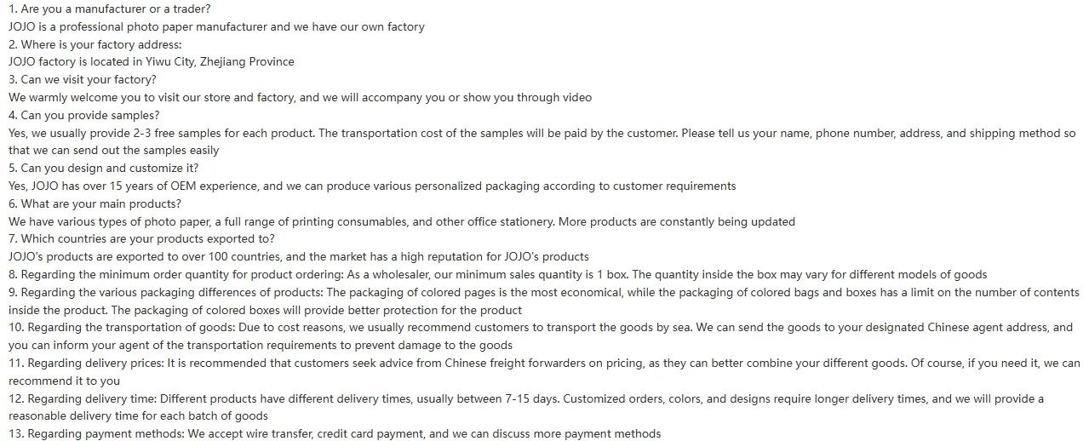Click item 9 about packaging differences

(544, 301)
